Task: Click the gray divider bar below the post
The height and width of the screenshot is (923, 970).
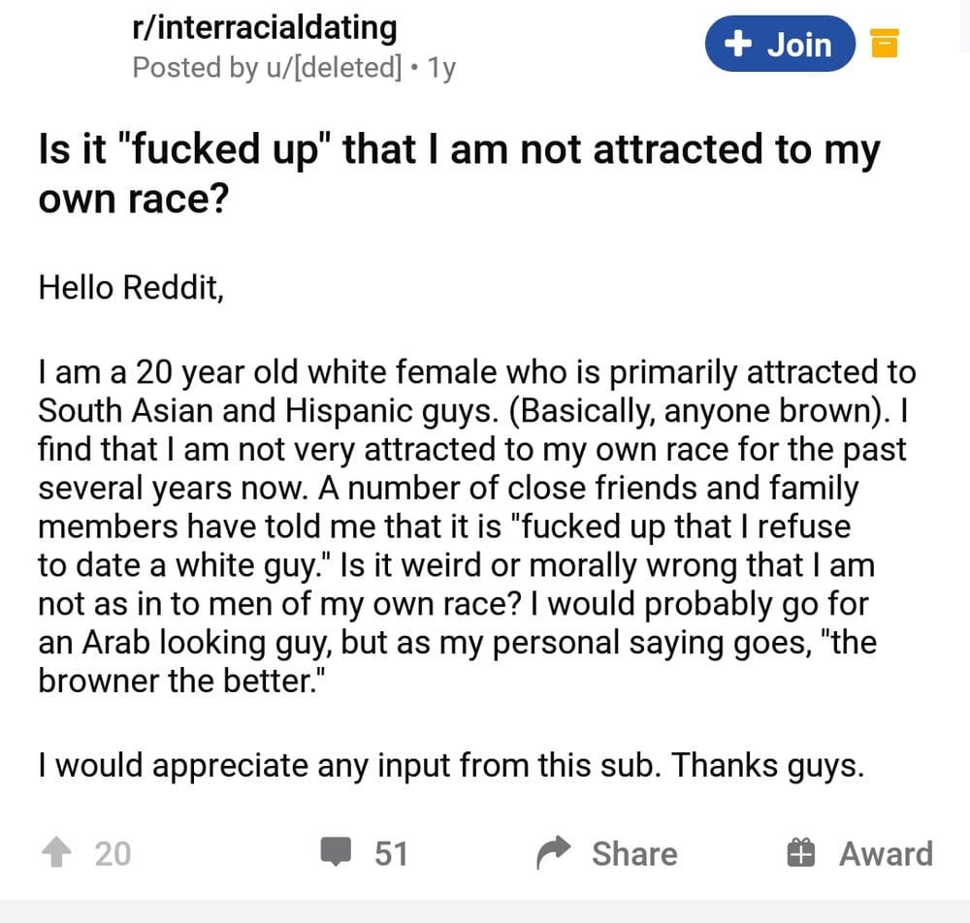Action: click(x=485, y=910)
